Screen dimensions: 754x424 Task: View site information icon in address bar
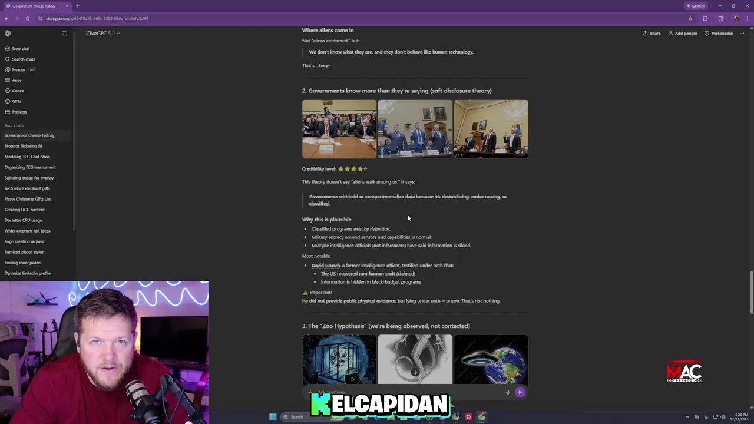[40, 18]
